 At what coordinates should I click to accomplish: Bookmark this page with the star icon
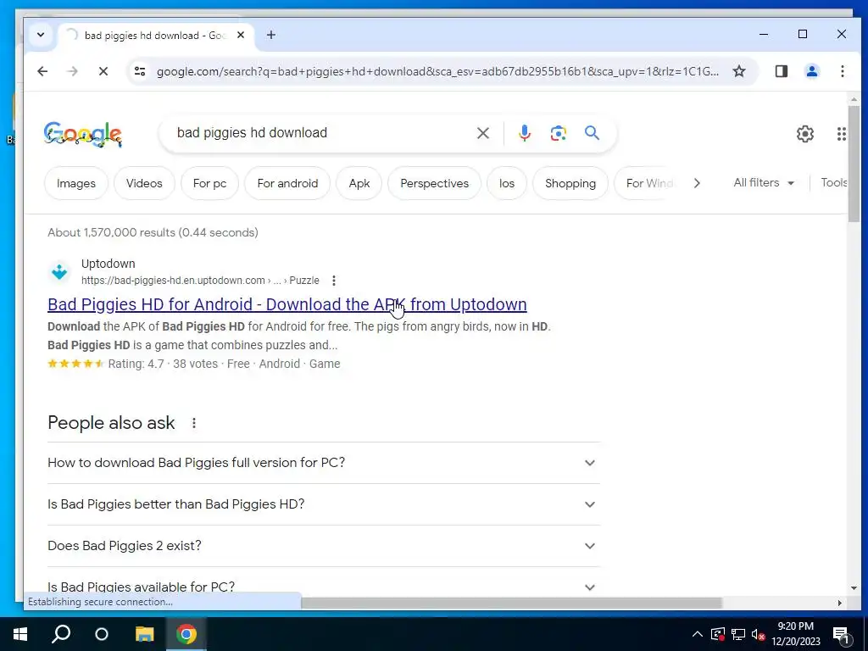(x=739, y=71)
